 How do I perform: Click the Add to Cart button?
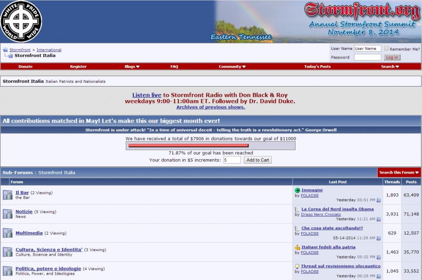click(258, 160)
